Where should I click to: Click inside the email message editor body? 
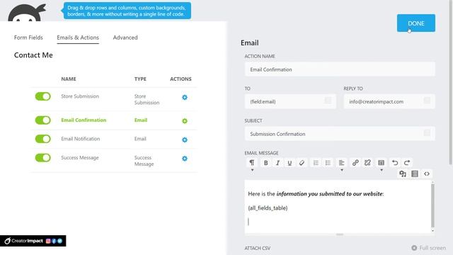(338, 206)
